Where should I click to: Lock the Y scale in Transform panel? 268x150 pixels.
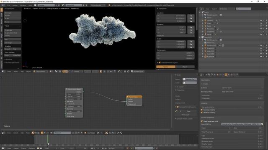(191, 44)
